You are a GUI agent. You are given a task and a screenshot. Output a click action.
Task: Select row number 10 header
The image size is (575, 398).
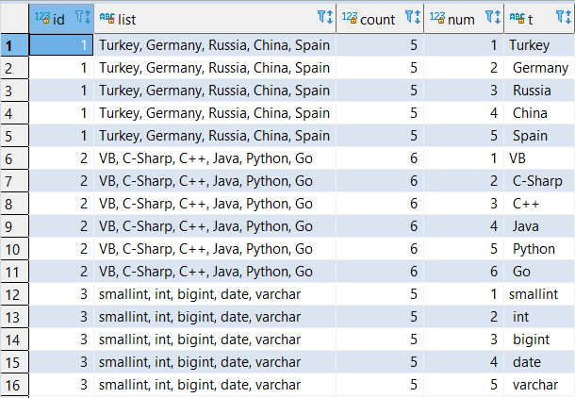click(x=14, y=249)
